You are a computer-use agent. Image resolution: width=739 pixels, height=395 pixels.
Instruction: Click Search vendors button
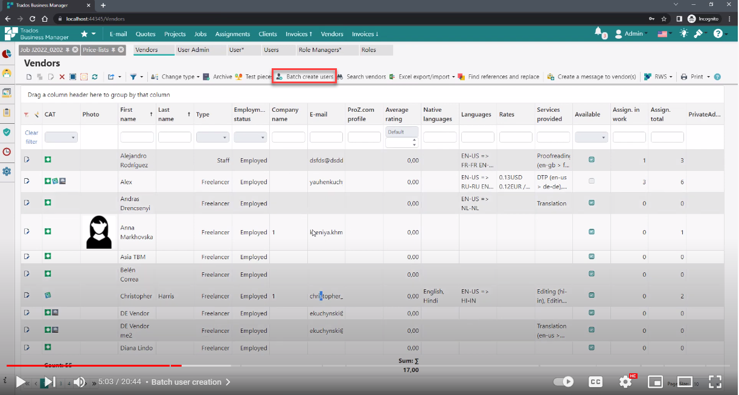coord(361,77)
